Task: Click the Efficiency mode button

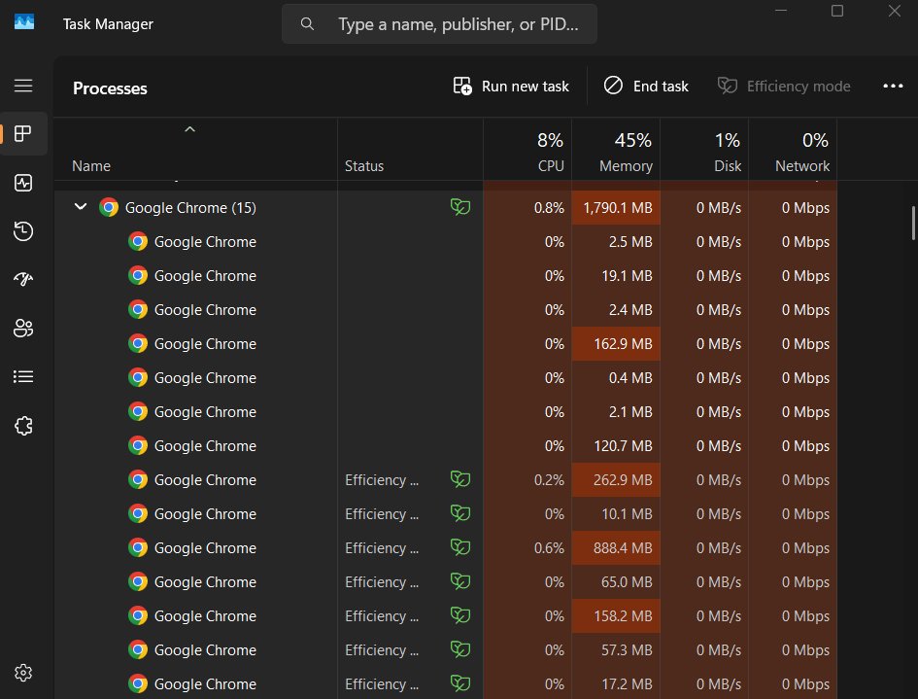Action: tap(784, 87)
